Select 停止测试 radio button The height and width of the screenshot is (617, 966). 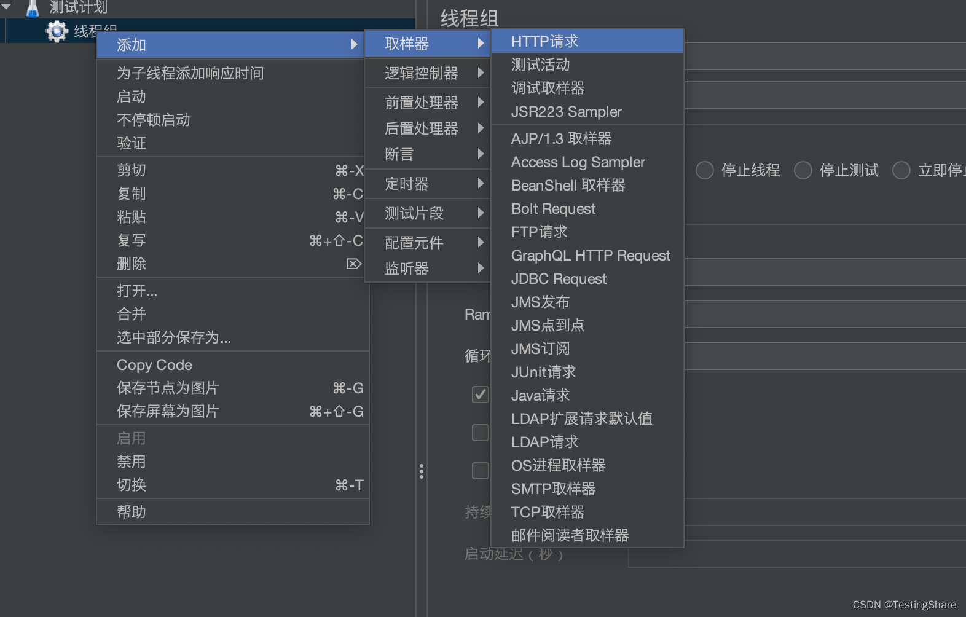pos(803,170)
